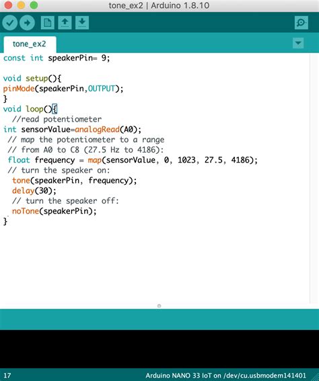Image resolution: width=319 pixels, height=381 pixels.
Task: Click the red close window button
Action: 8,5
